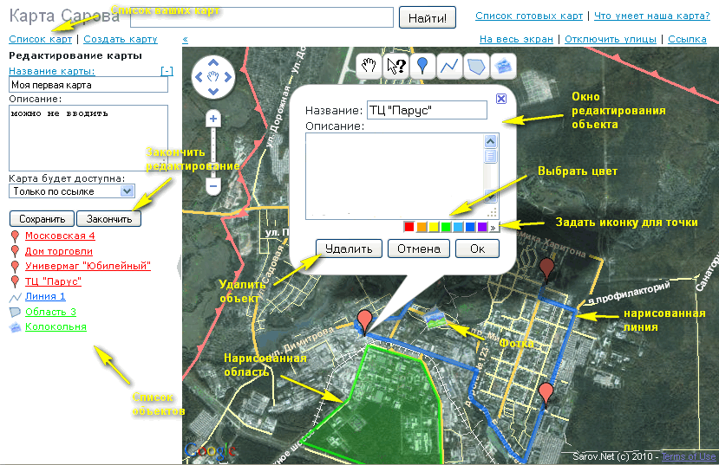
Task: Select the pointer info query tool
Action: tap(396, 65)
